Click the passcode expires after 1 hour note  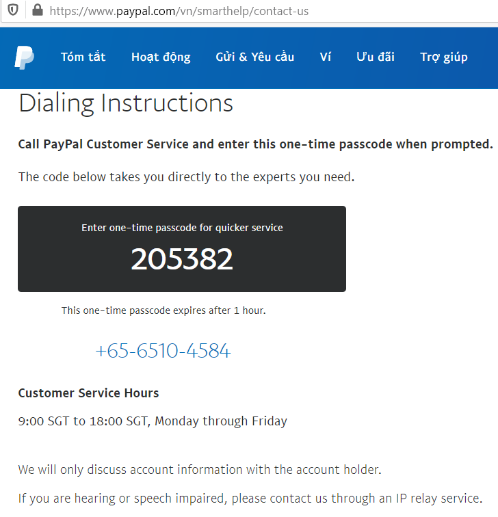pyautogui.click(x=163, y=310)
